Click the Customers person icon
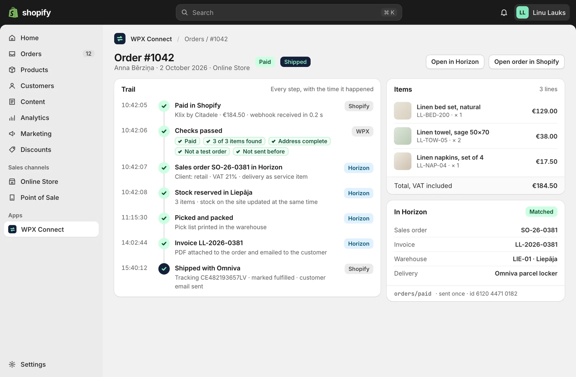 (x=12, y=86)
